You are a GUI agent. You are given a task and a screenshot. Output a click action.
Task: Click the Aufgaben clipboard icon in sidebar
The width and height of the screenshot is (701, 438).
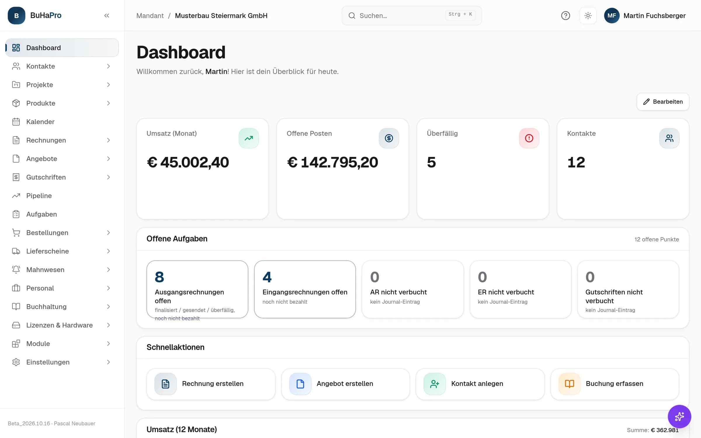click(16, 214)
